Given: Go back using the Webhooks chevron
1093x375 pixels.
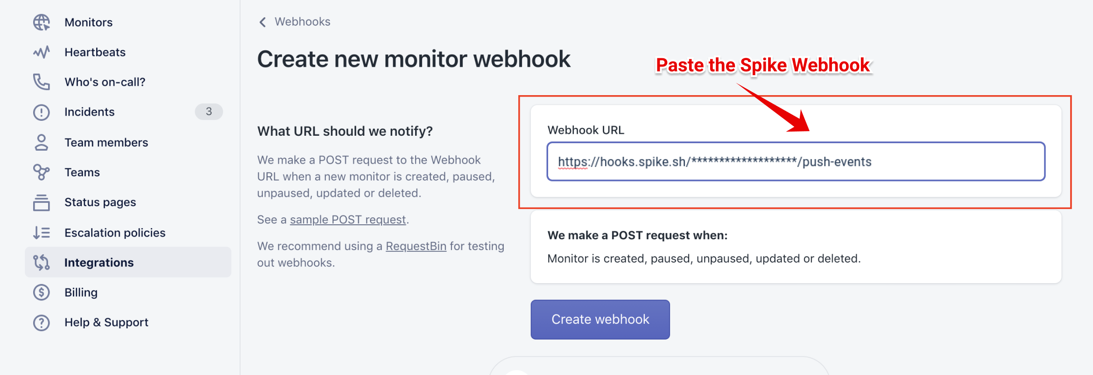Looking at the screenshot, I should [x=263, y=22].
